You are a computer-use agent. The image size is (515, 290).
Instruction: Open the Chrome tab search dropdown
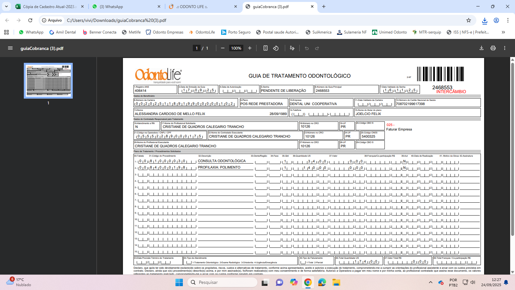click(6, 6)
